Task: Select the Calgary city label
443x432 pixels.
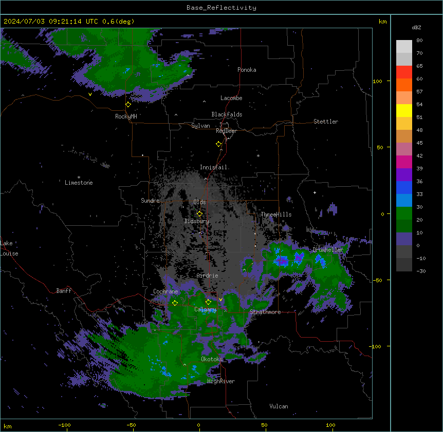Action: [206, 309]
